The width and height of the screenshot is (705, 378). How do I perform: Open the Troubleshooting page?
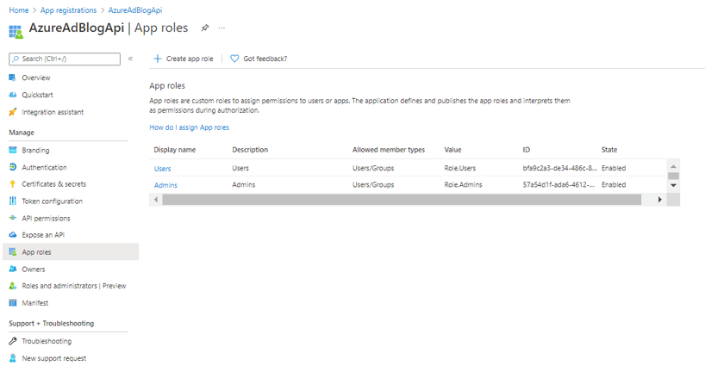pyautogui.click(x=47, y=341)
